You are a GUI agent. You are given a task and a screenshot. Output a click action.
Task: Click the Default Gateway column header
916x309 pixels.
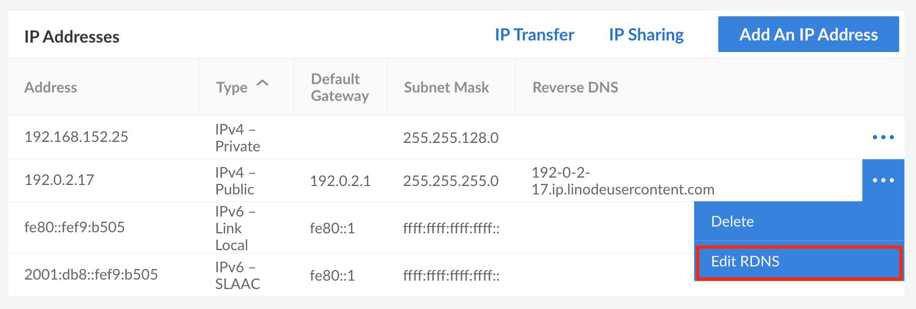click(340, 87)
